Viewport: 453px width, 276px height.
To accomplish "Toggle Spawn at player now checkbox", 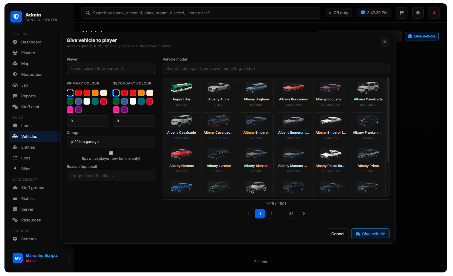I will [x=111, y=153].
